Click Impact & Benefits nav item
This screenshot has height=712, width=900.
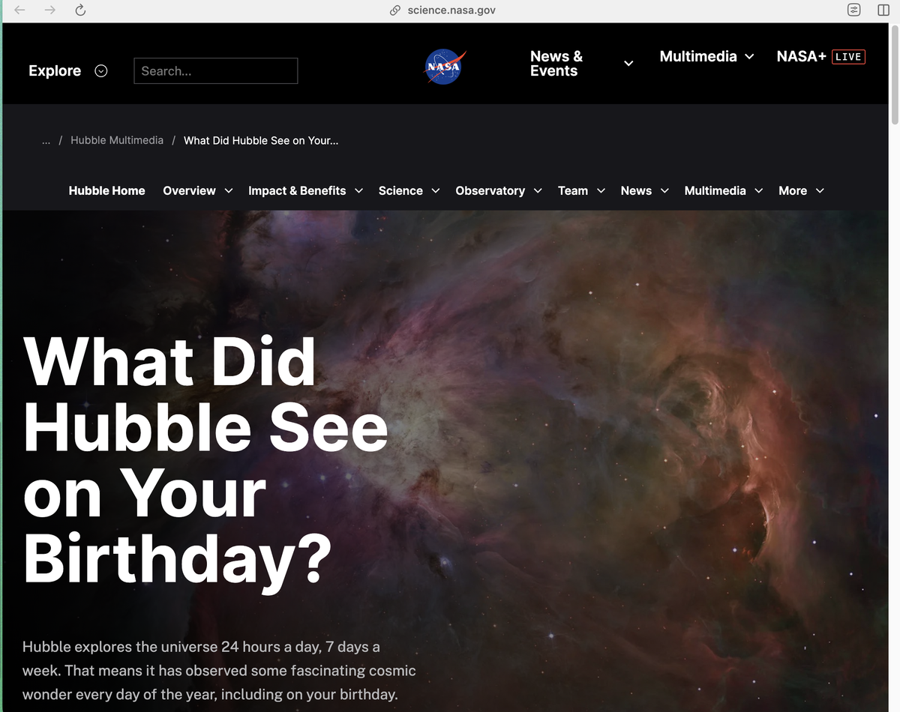pos(297,190)
